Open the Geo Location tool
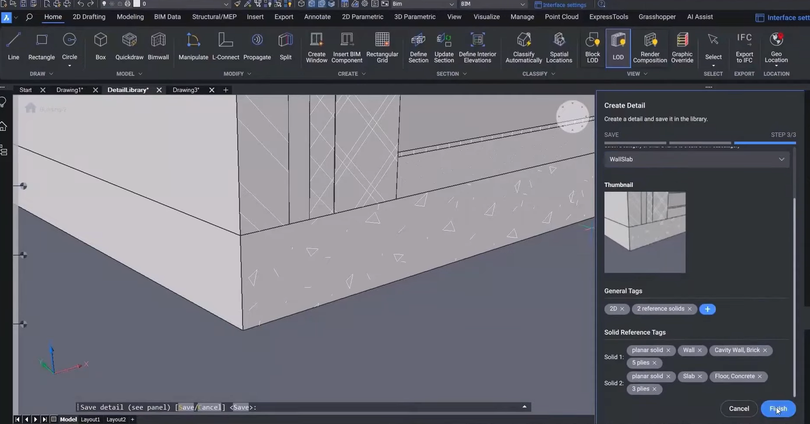Screen dimensions: 810x424 777,48
